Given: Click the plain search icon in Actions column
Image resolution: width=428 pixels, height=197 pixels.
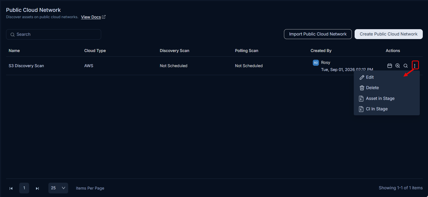Looking at the screenshot, I should [x=405, y=66].
